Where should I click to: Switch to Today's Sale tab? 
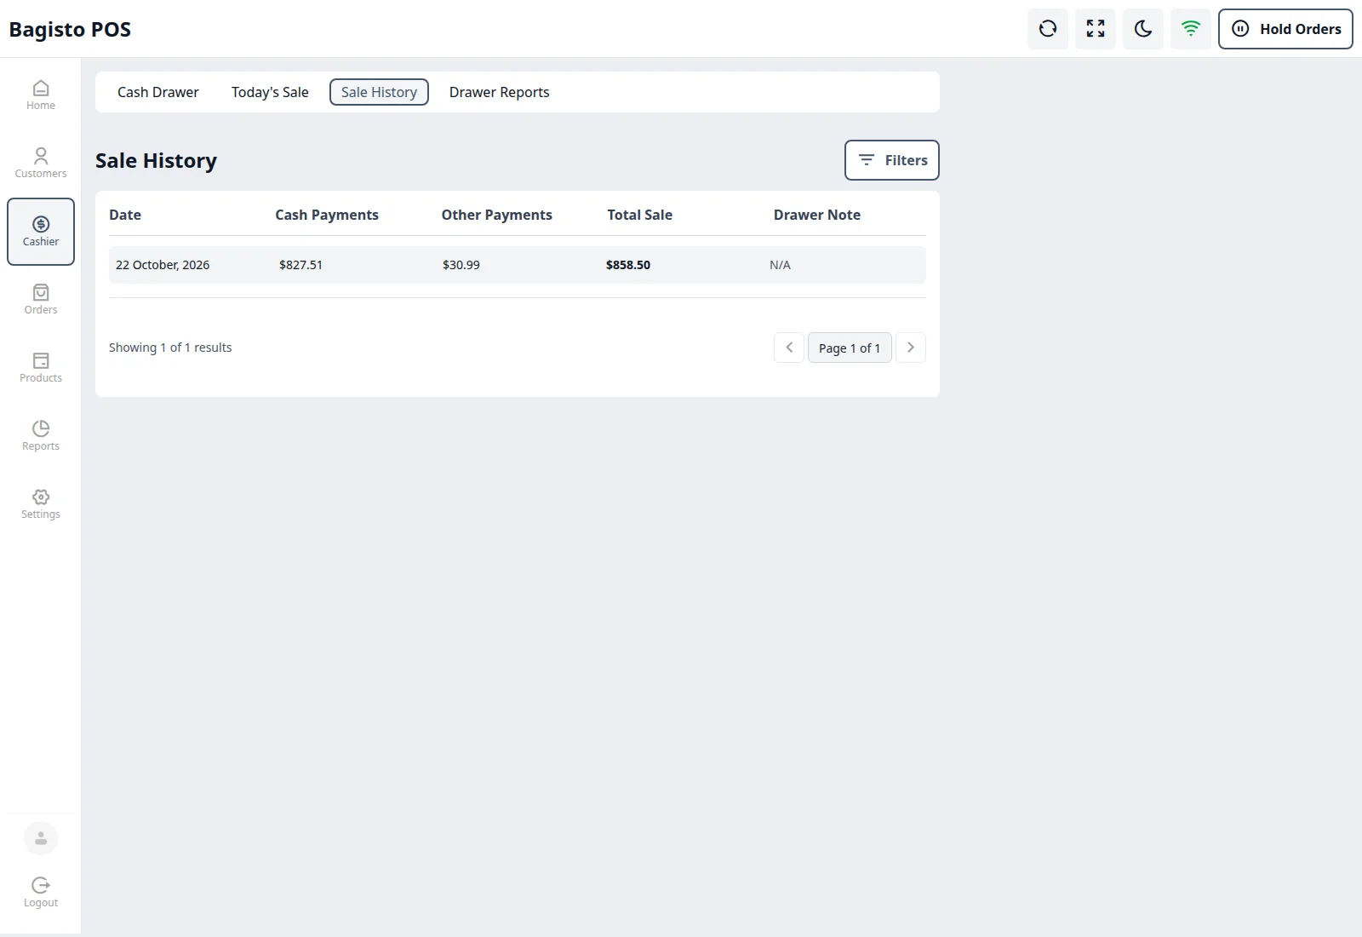pos(270,92)
